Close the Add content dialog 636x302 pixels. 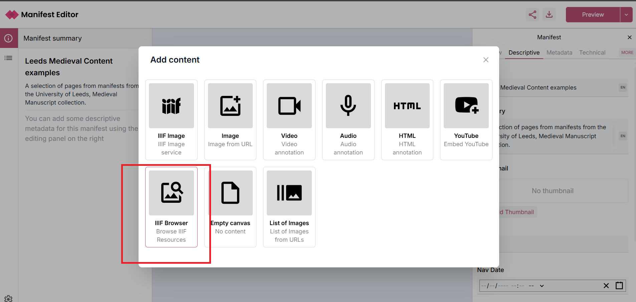click(x=486, y=60)
